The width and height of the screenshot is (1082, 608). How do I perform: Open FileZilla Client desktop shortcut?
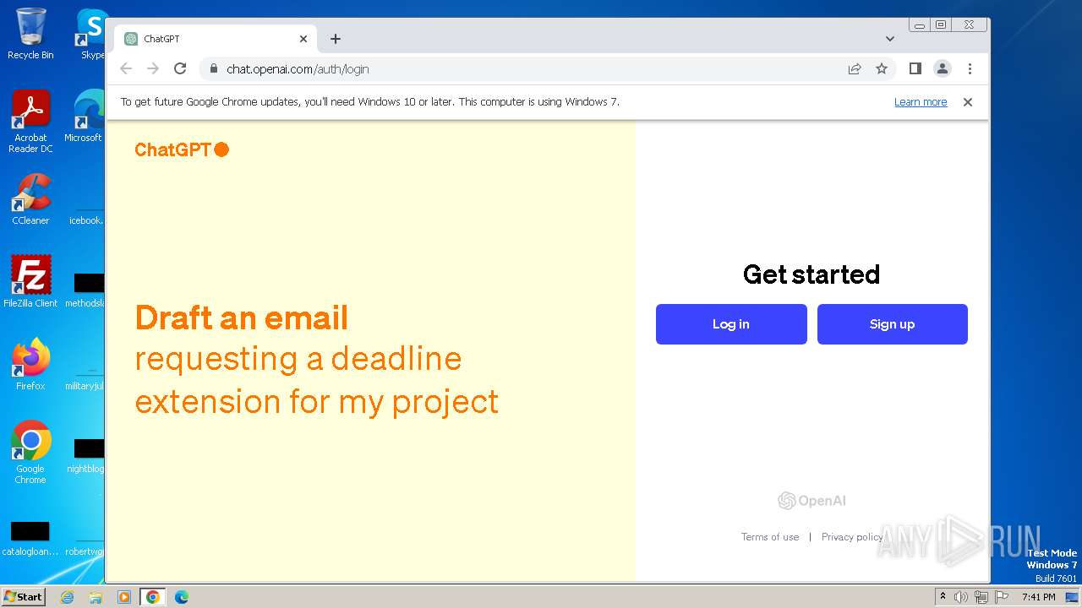point(30,282)
